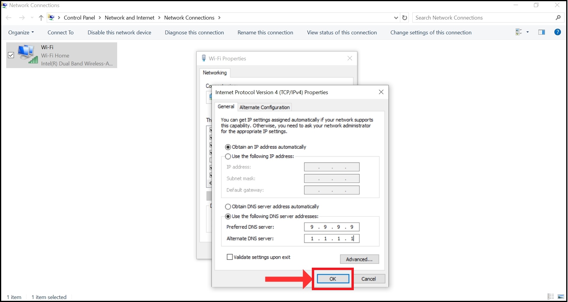Click the Network Connections breadcrumb
The height and width of the screenshot is (302, 568).
(x=189, y=18)
